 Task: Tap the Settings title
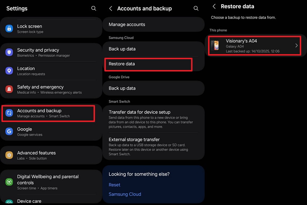[x=17, y=8]
